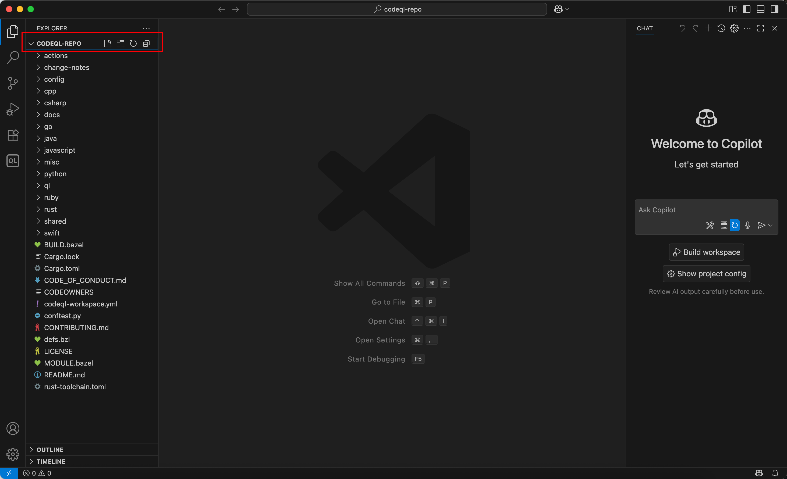Toggle the bottom panel
Viewport: 787px width, 479px height.
pyautogui.click(x=761, y=9)
